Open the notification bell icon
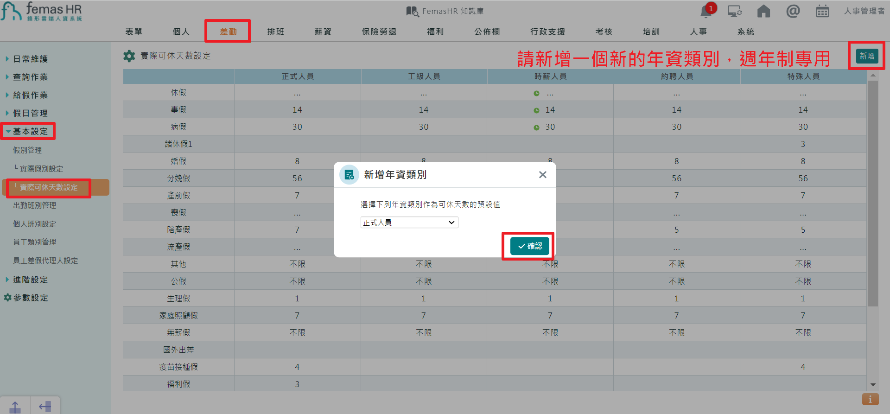 click(706, 11)
